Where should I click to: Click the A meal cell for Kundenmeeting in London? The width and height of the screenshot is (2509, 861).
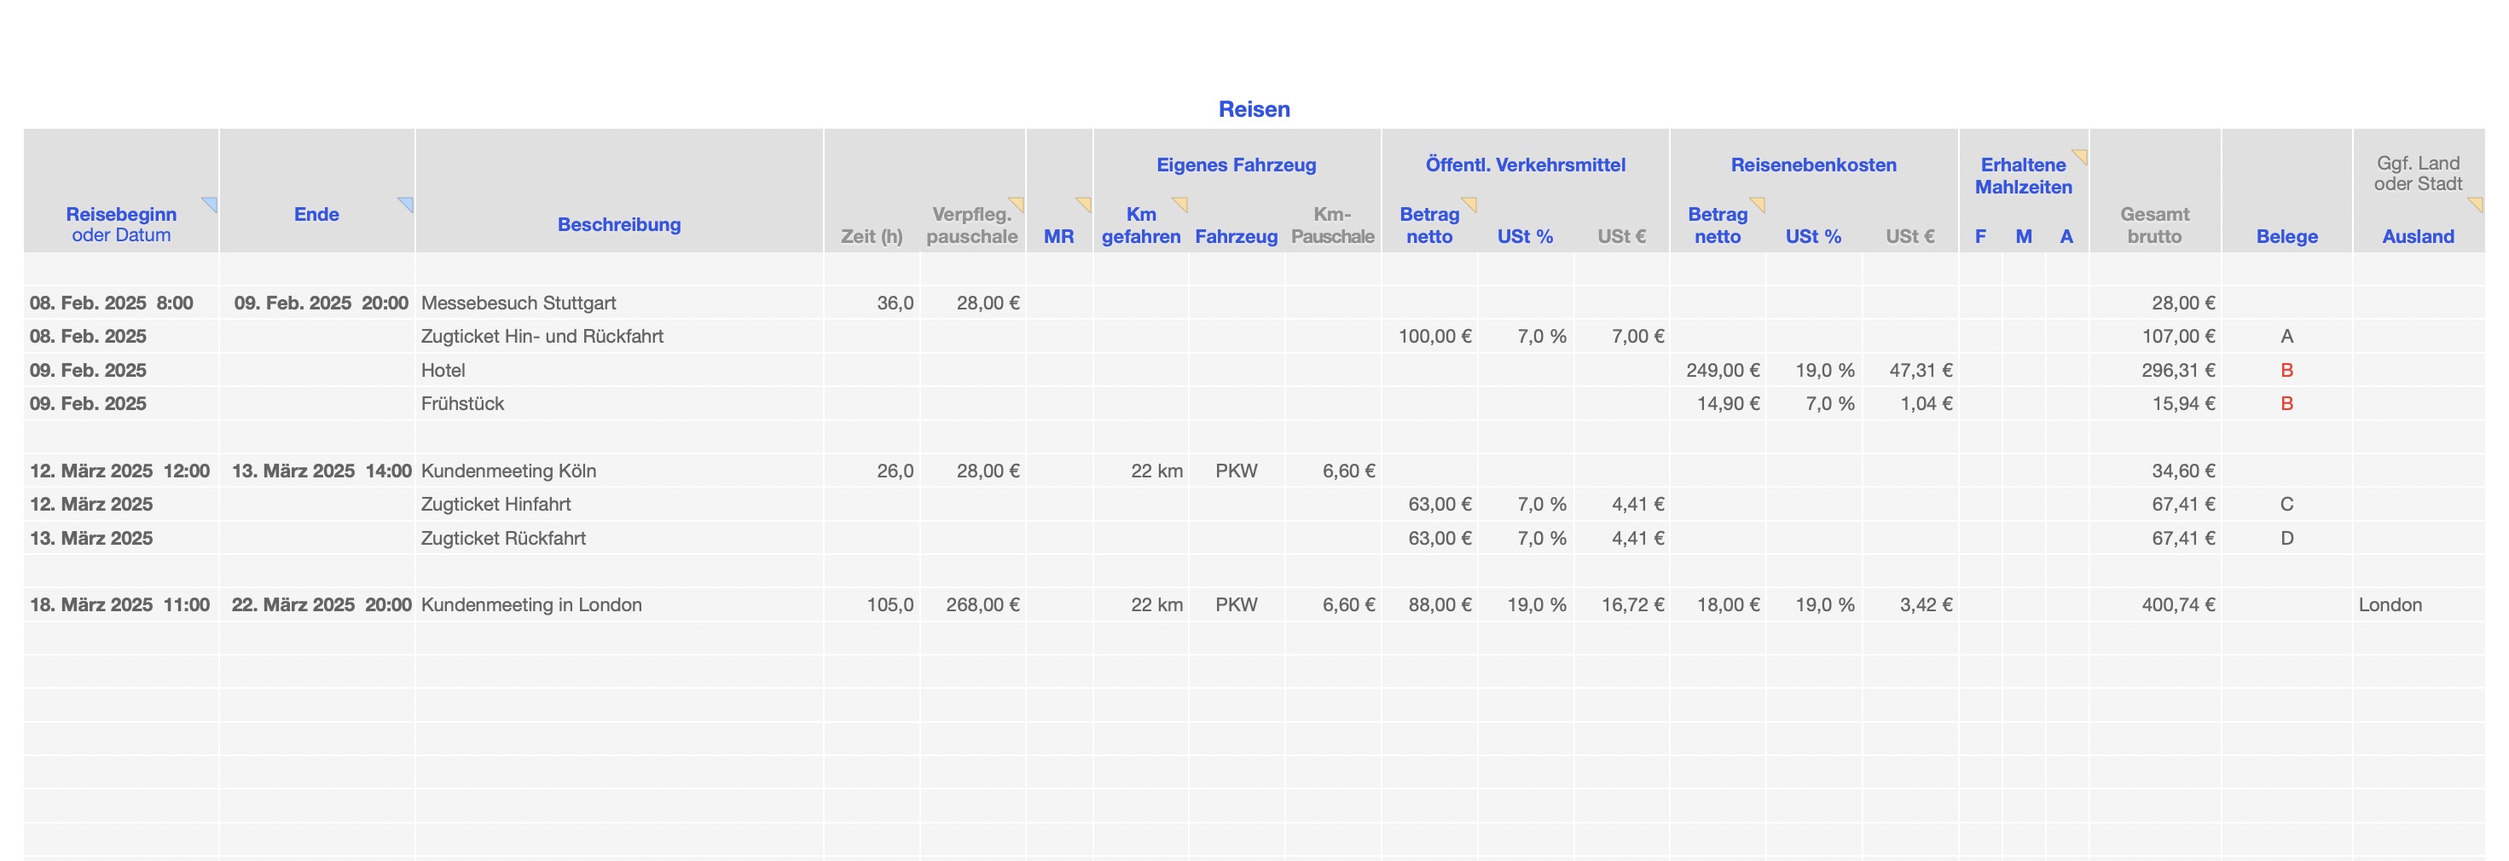click(2066, 605)
